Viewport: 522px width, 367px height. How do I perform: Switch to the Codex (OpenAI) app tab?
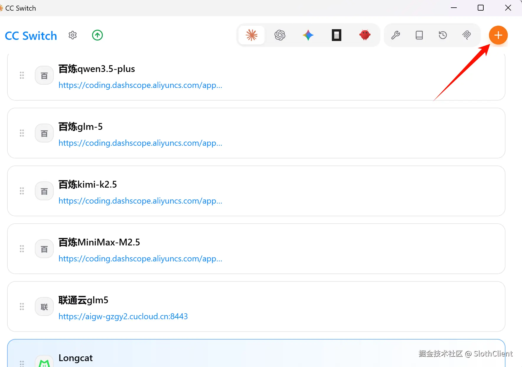pos(280,35)
